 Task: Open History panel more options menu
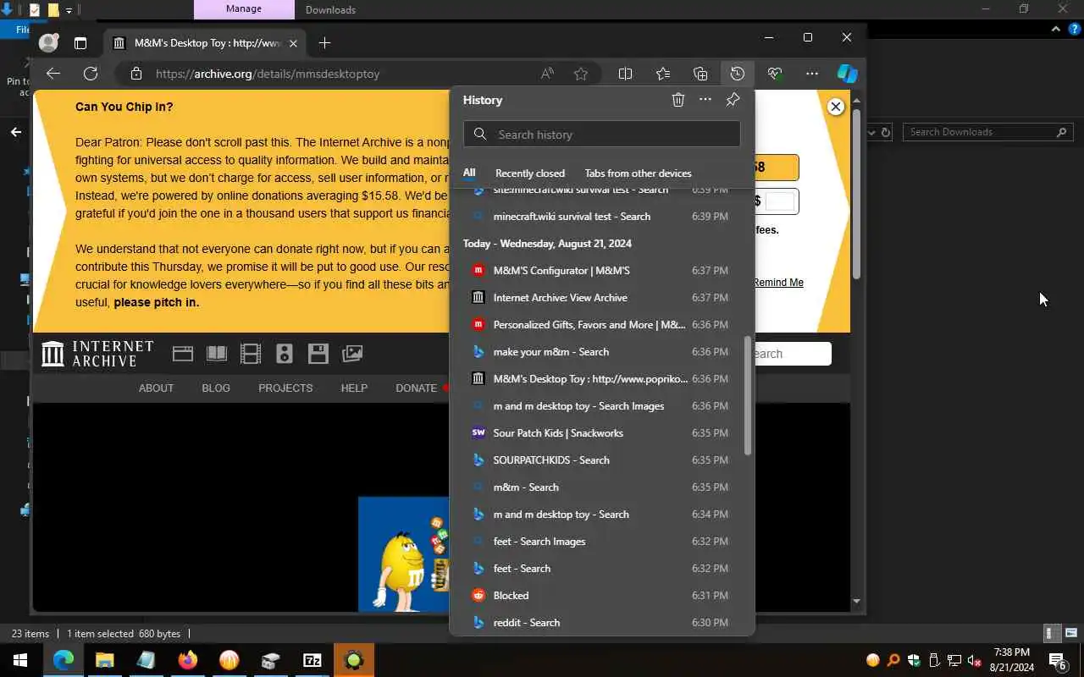pyautogui.click(x=705, y=100)
